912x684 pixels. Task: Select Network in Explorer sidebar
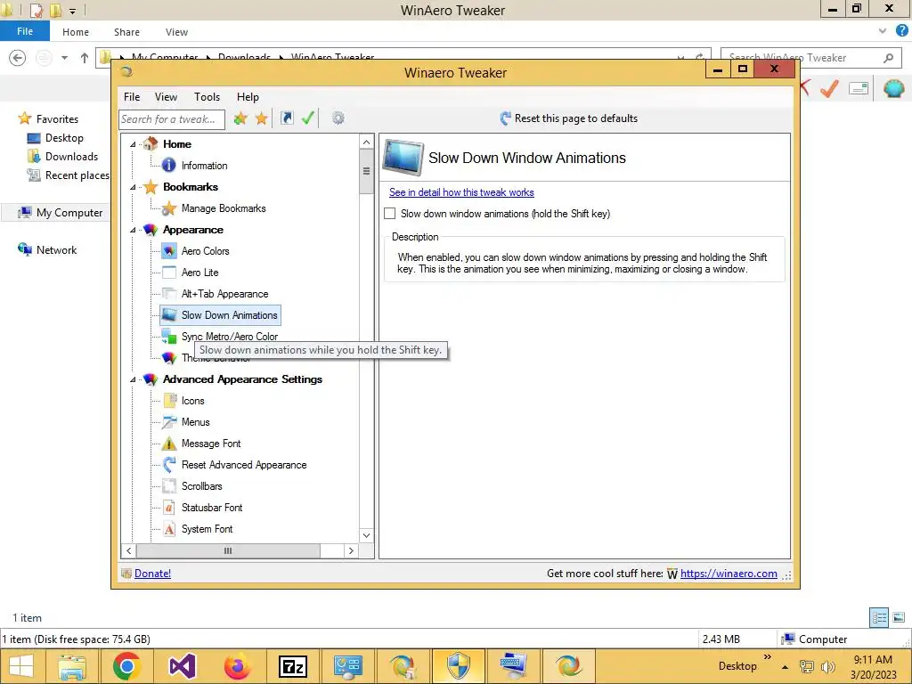[56, 250]
